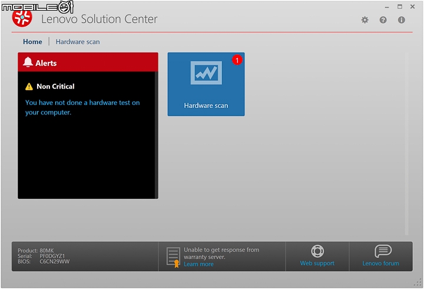Open settings via the gear icon
Screen dimensions: 424x289
[x=365, y=20]
